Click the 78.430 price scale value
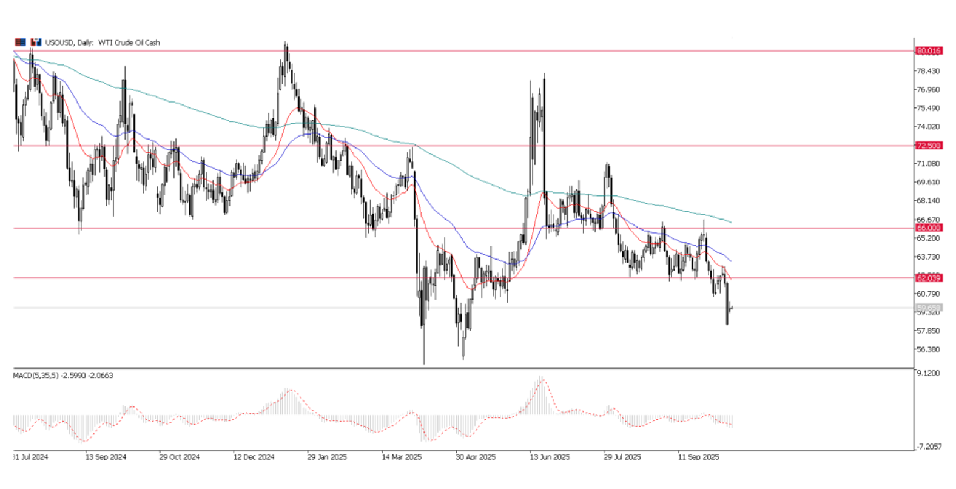This screenshot has height=489, width=956. click(928, 71)
